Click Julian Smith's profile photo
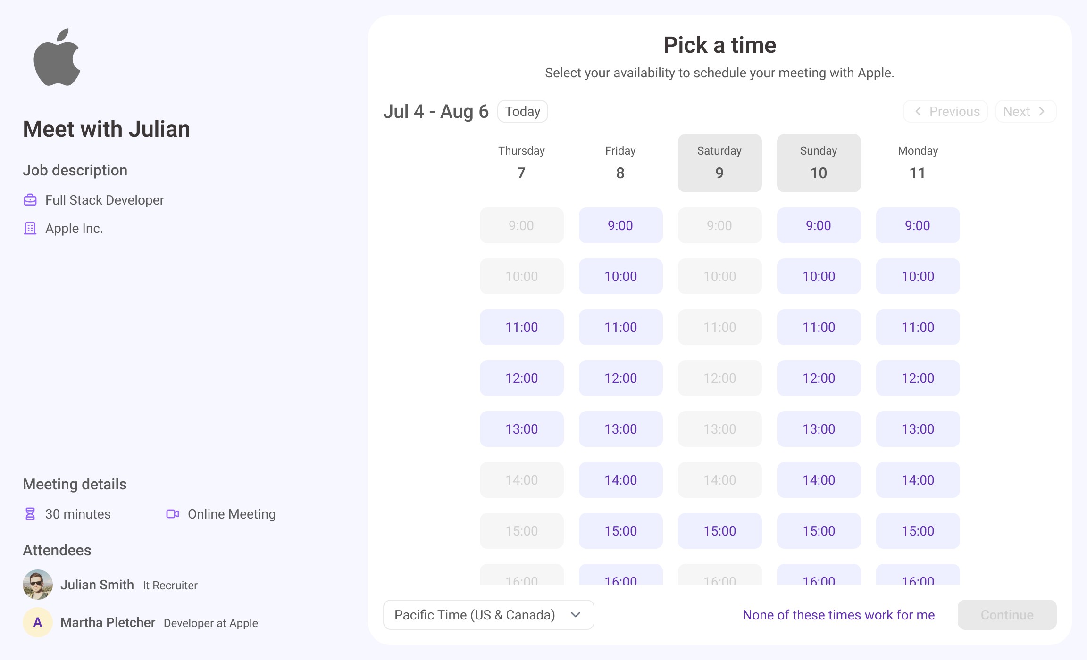 coord(38,585)
